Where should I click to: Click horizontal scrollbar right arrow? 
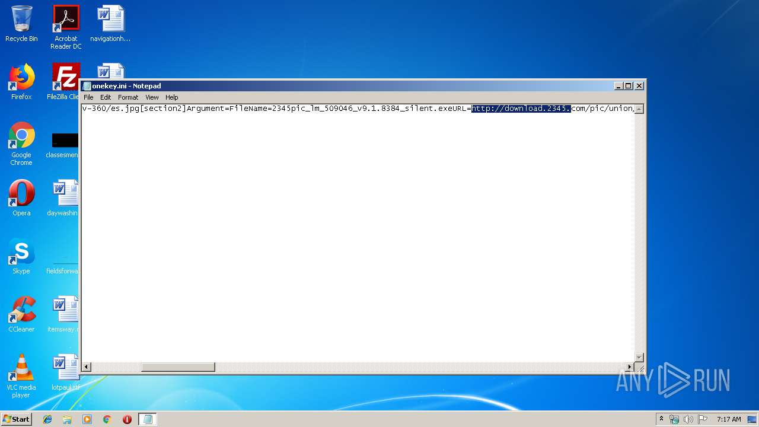pos(630,367)
